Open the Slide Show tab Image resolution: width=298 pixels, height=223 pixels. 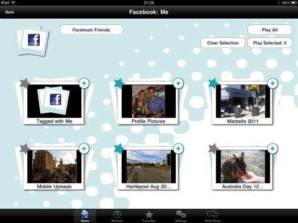point(213,216)
